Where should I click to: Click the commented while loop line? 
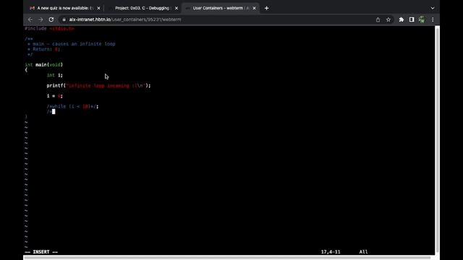pyautogui.click(x=72, y=106)
